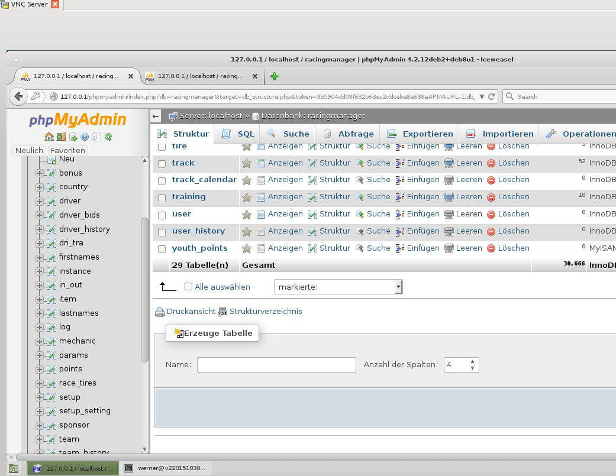Switch to the SQL tab

238,134
